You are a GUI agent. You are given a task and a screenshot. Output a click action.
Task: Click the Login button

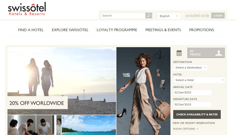click(218, 16)
